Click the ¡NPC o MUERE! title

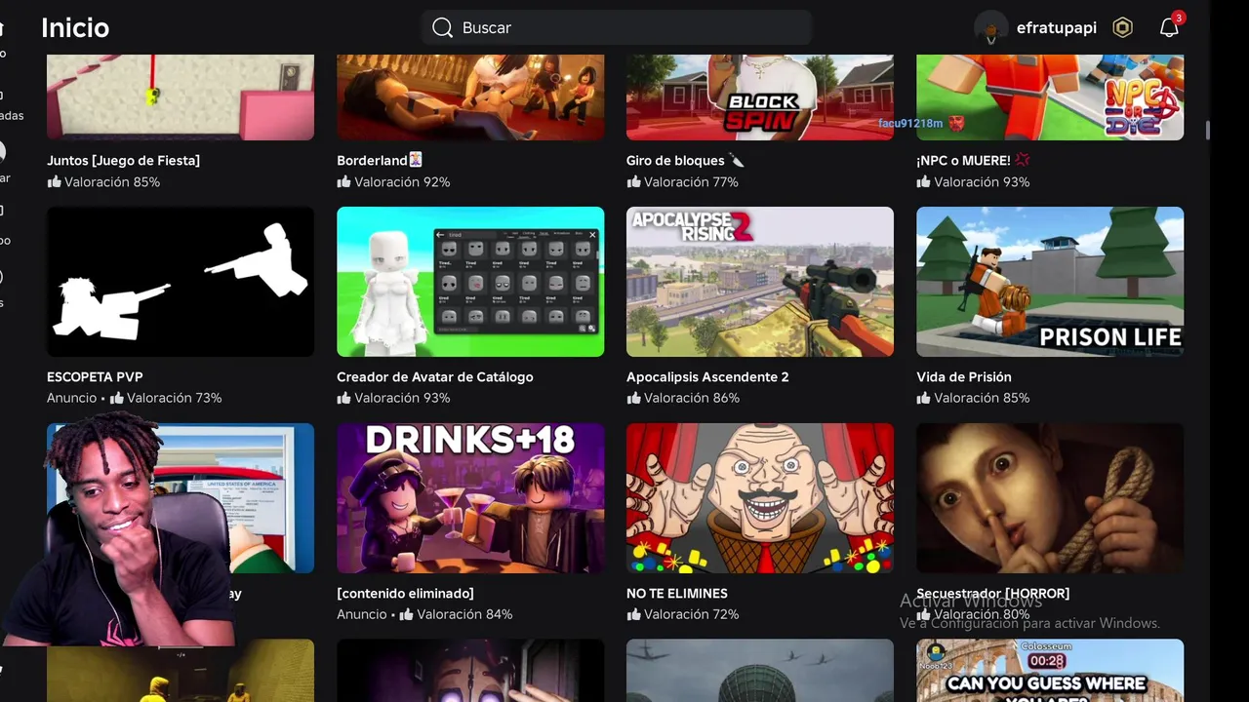[x=973, y=160]
